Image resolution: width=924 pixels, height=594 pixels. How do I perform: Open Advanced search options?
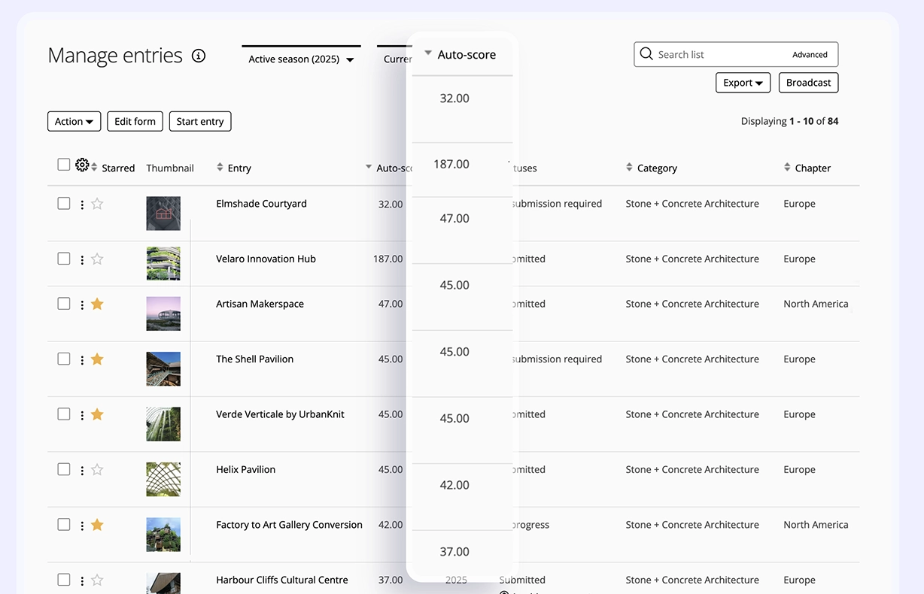coord(810,55)
